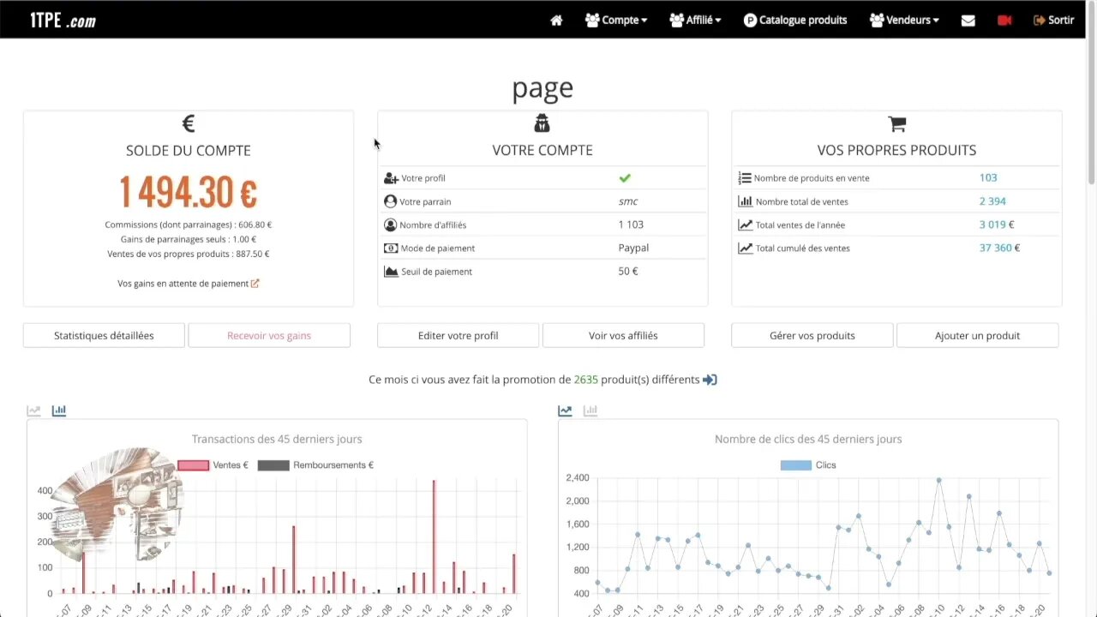Click the list icon by Nombre de produits en vente
Viewport: 1097px width, 617px height.
pyautogui.click(x=745, y=178)
